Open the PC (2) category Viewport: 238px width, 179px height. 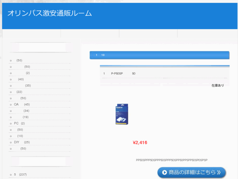pos(19,123)
